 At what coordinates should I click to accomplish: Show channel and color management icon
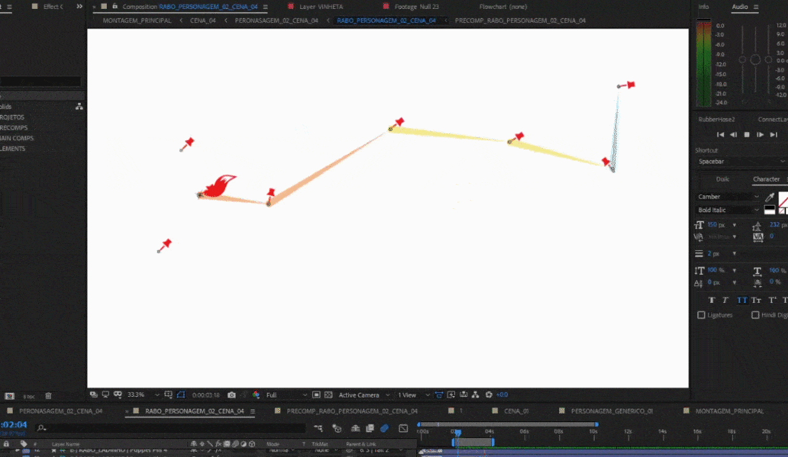(255, 395)
